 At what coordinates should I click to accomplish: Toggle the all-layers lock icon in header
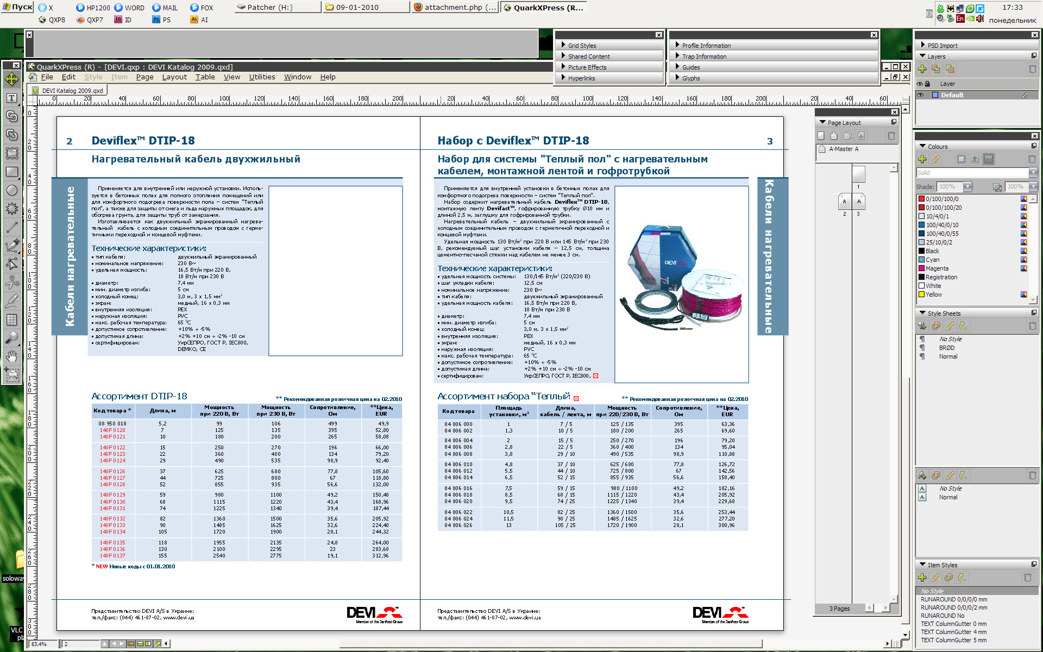[928, 84]
